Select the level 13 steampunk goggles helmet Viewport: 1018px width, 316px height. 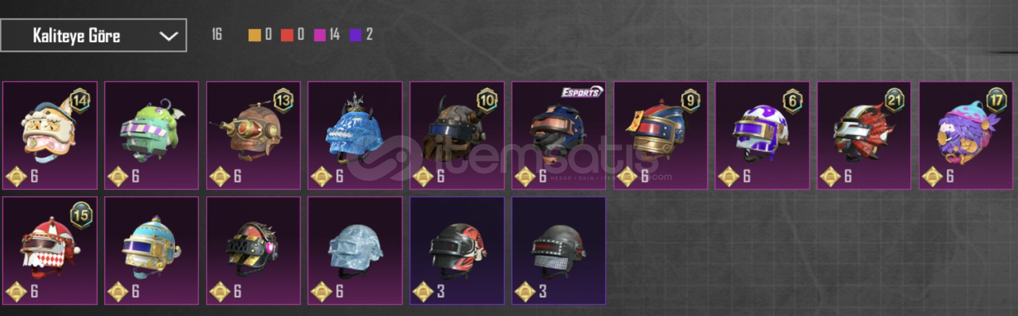[x=253, y=135]
